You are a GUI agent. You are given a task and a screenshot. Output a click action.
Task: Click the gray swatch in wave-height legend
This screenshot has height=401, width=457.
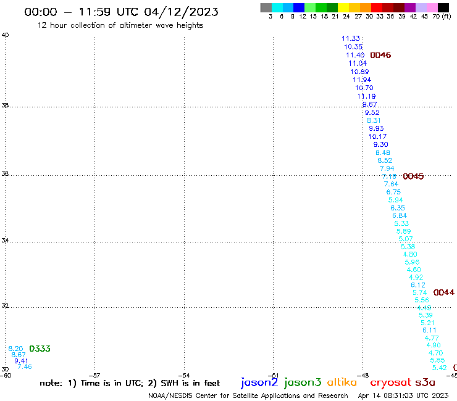point(266,7)
